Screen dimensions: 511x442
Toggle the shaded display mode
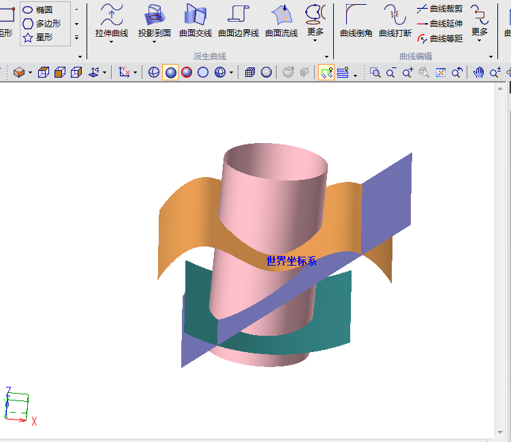(x=170, y=72)
